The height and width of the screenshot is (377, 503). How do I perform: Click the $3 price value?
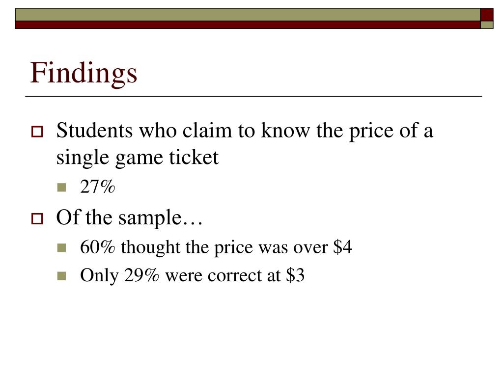[x=295, y=275]
